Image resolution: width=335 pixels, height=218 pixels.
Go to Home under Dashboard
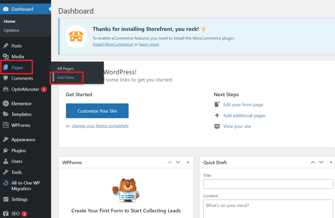coord(9,21)
